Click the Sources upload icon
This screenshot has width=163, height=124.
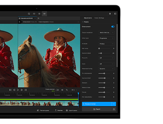(56, 110)
